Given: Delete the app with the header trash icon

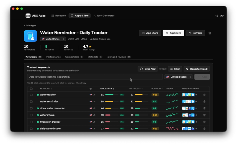Looking at the screenshot, I should 210,33.
